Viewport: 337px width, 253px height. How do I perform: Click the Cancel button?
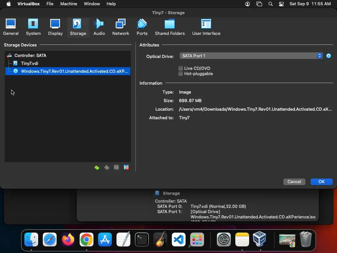(x=294, y=182)
